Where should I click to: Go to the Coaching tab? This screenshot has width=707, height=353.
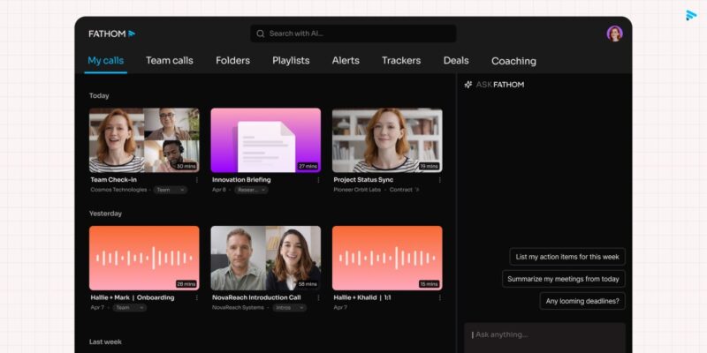coord(513,61)
